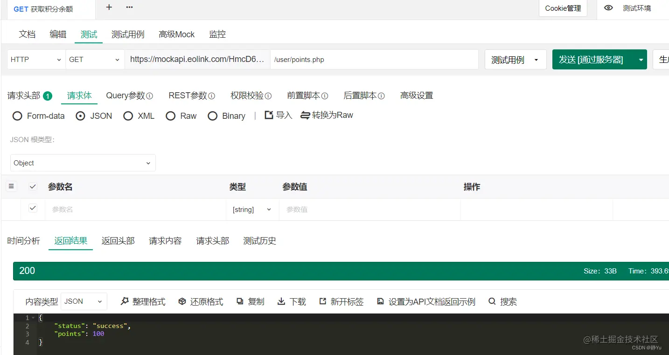The height and width of the screenshot is (355, 669).
Task: Switch to the 高级Mock tab
Action: click(176, 34)
